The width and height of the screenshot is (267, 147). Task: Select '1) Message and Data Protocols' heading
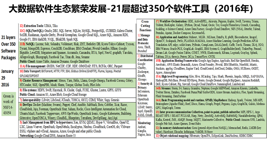[x=144, y=39]
